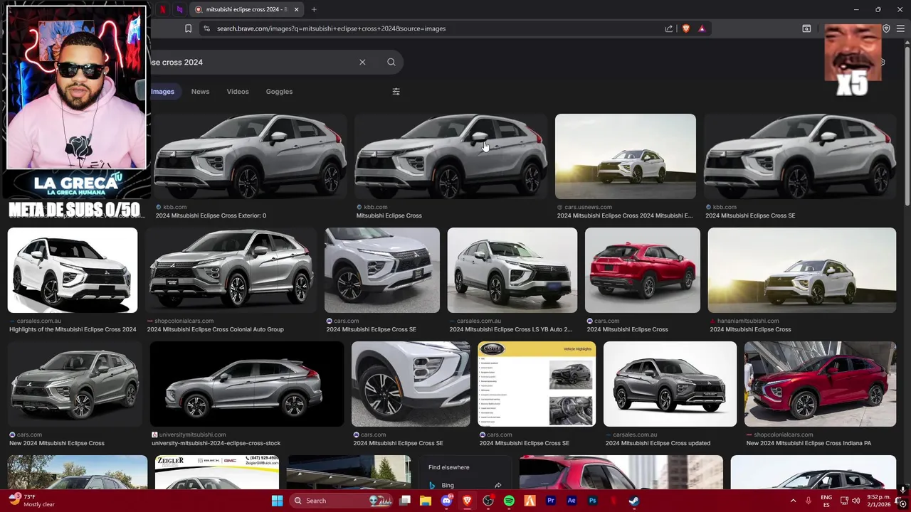
Task: Open cars.usnews.com Eclipse Cross sunset thumbnail
Action: [x=626, y=156]
